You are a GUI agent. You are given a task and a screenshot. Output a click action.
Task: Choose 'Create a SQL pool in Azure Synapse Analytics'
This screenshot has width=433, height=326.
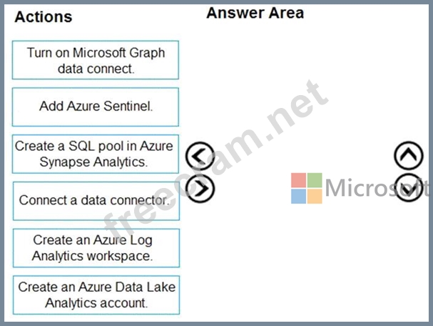pyautogui.click(x=96, y=154)
